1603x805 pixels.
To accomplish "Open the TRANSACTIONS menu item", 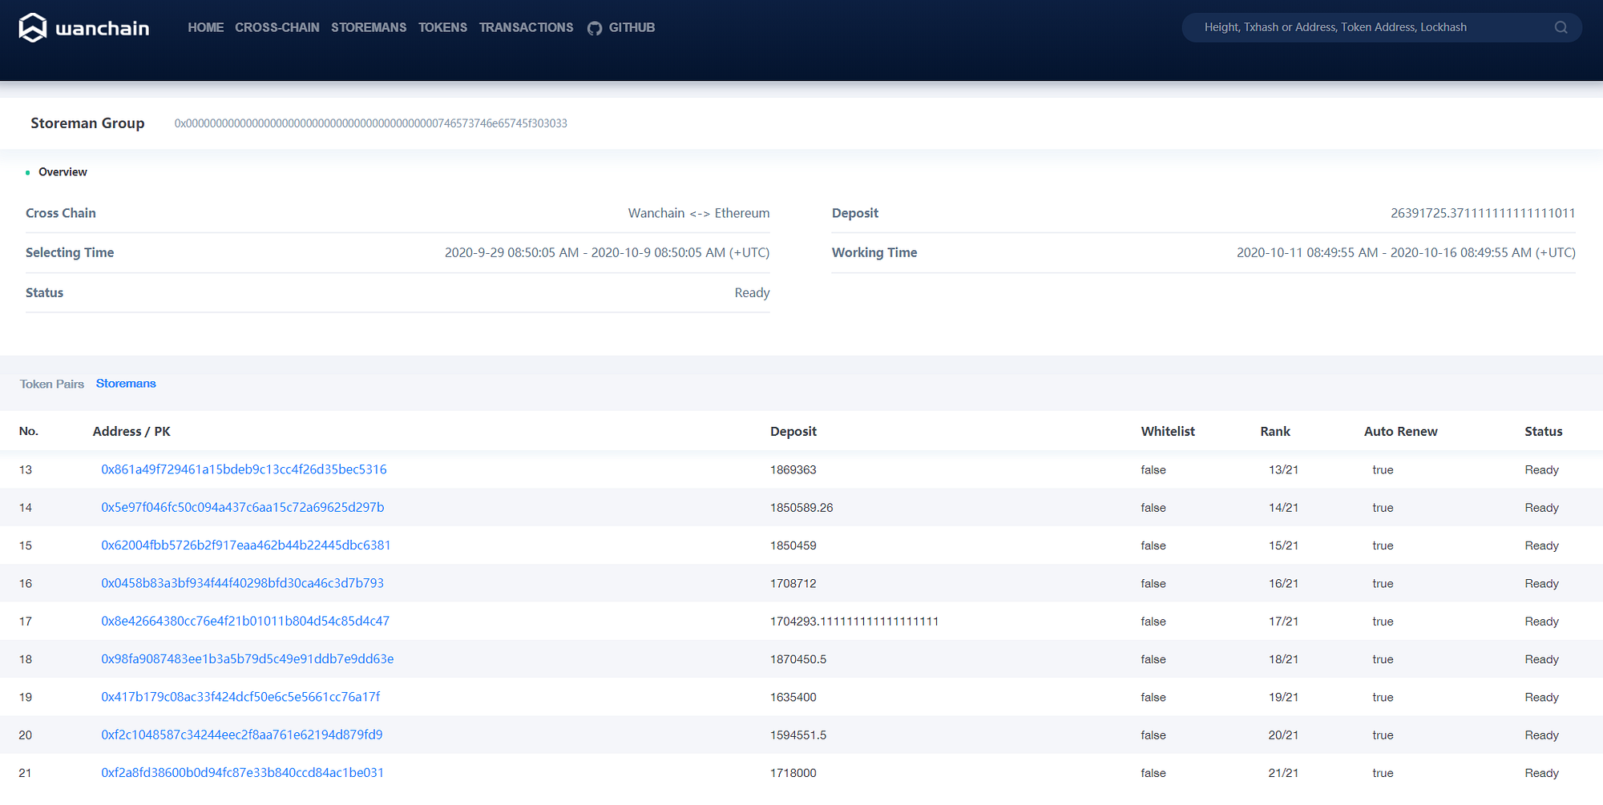I will (526, 27).
